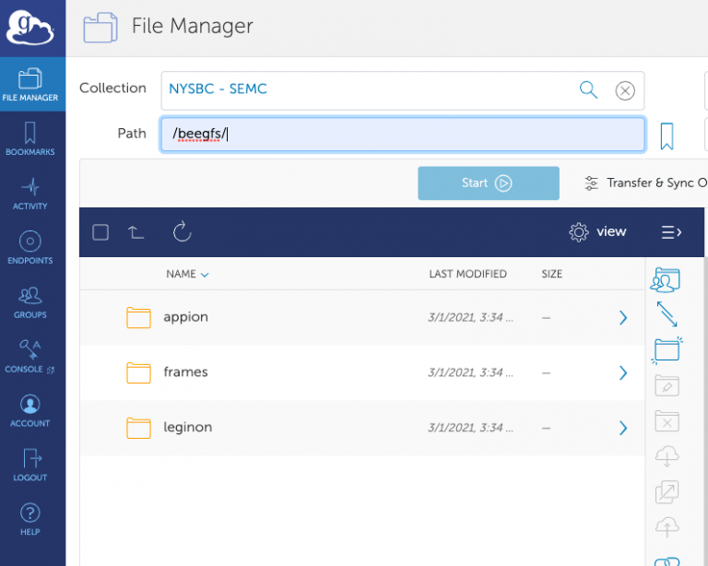
Task: Expand the frames folder chevron
Action: coord(623,372)
